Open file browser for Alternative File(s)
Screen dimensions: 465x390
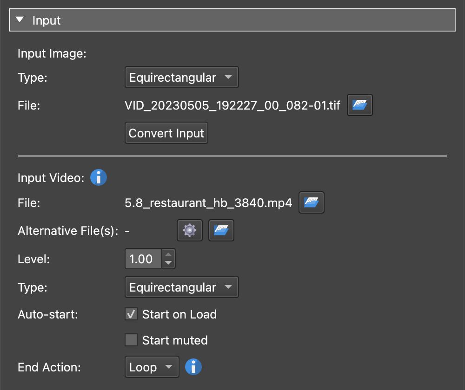point(221,230)
